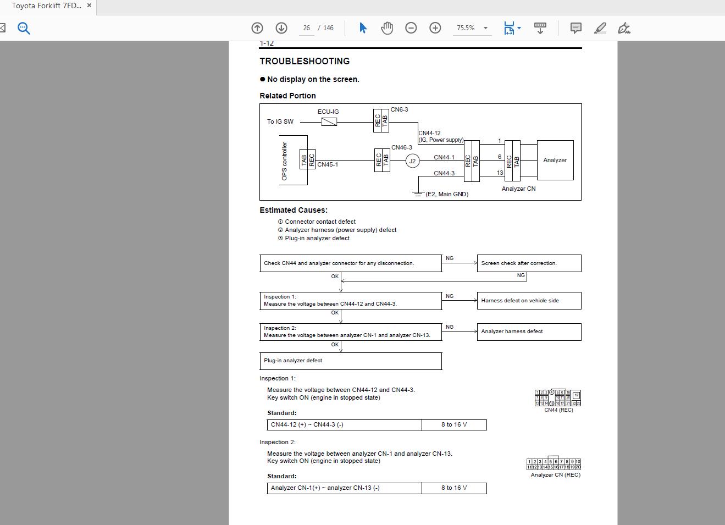Select the highlight text pen tool

tap(600, 28)
